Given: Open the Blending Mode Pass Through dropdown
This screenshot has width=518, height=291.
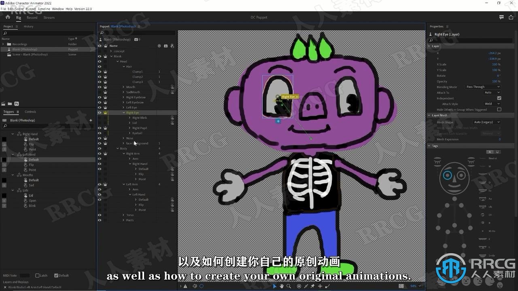Looking at the screenshot, I should click(483, 87).
